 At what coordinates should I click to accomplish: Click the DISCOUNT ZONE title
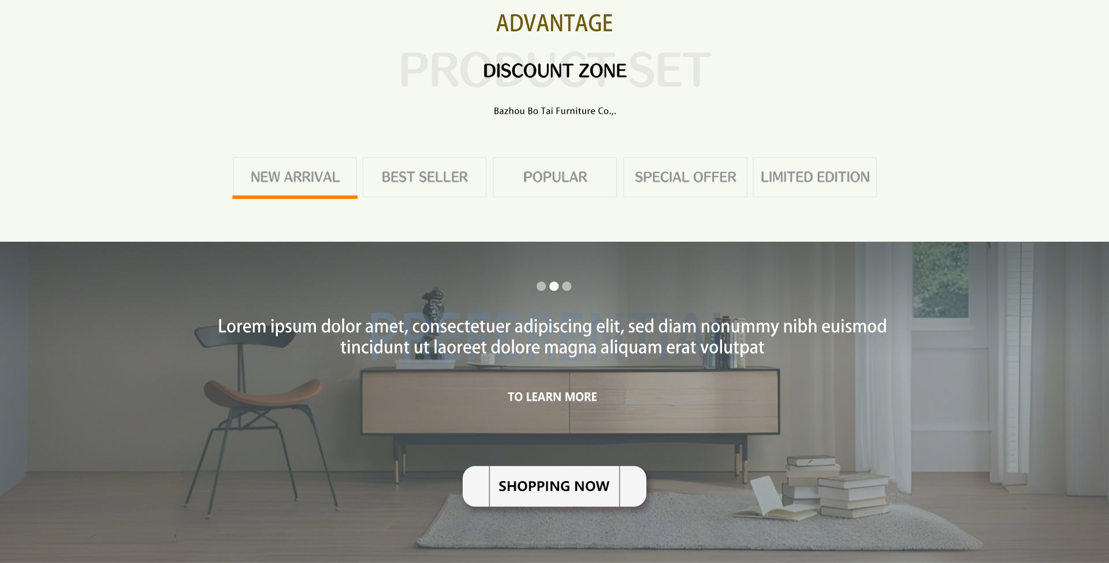554,70
